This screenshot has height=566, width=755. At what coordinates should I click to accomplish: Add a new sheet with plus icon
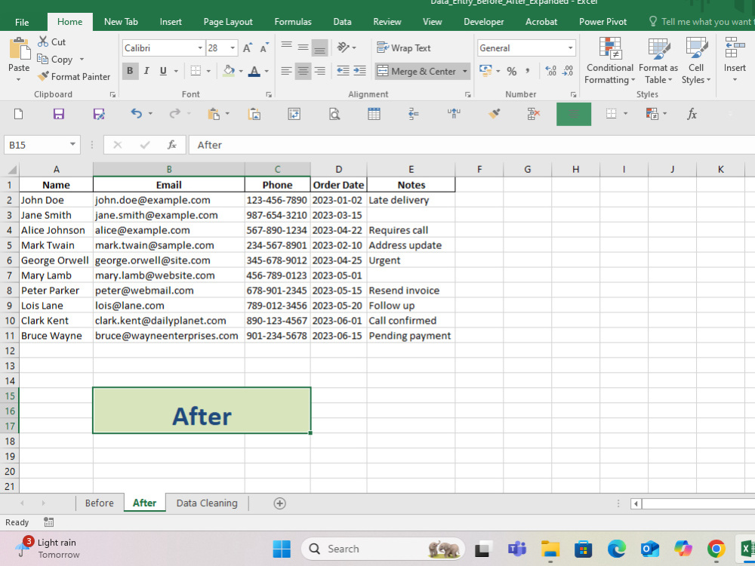280,503
